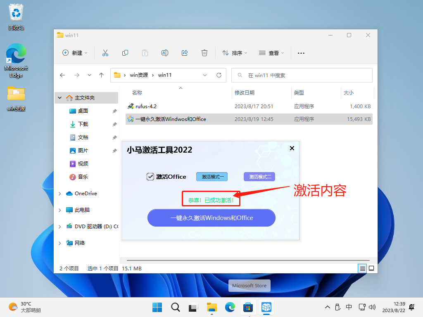This screenshot has width=423, height=317.
Task: Open File Explorer from the taskbar
Action: (212, 307)
